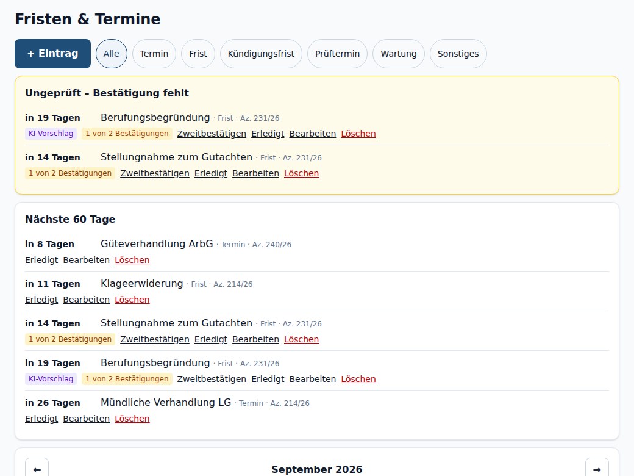Click KI-Vorschlag badge in Nächste 60 Tage
The width and height of the screenshot is (634, 476).
(51, 379)
